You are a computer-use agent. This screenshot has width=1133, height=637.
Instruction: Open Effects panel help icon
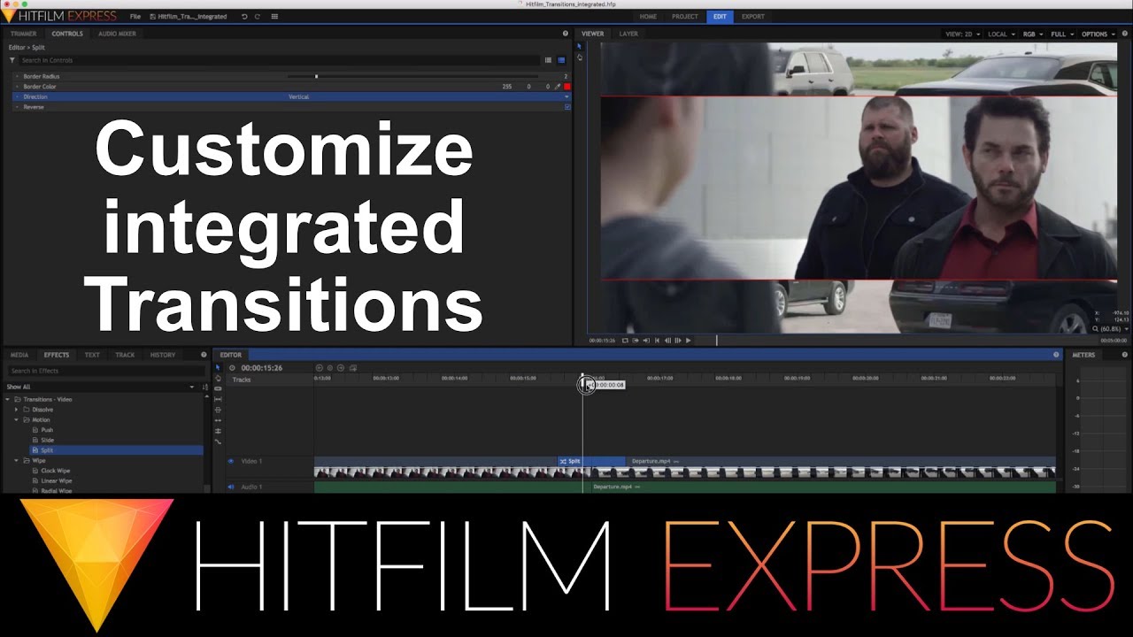coord(204,355)
